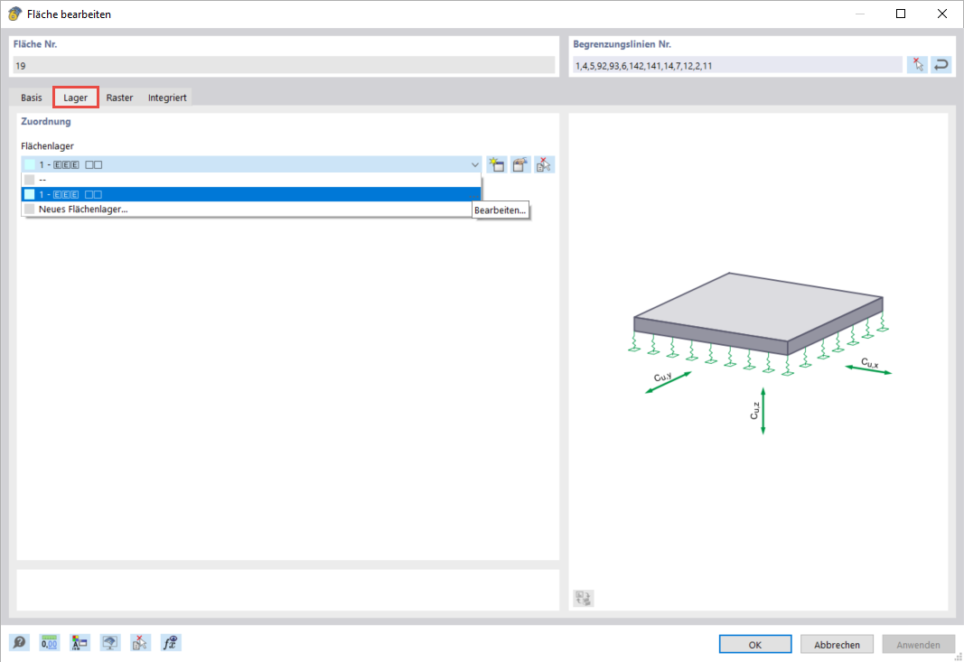Image resolution: width=964 pixels, height=662 pixels.
Task: Switch to the Basis tab
Action: (31, 97)
